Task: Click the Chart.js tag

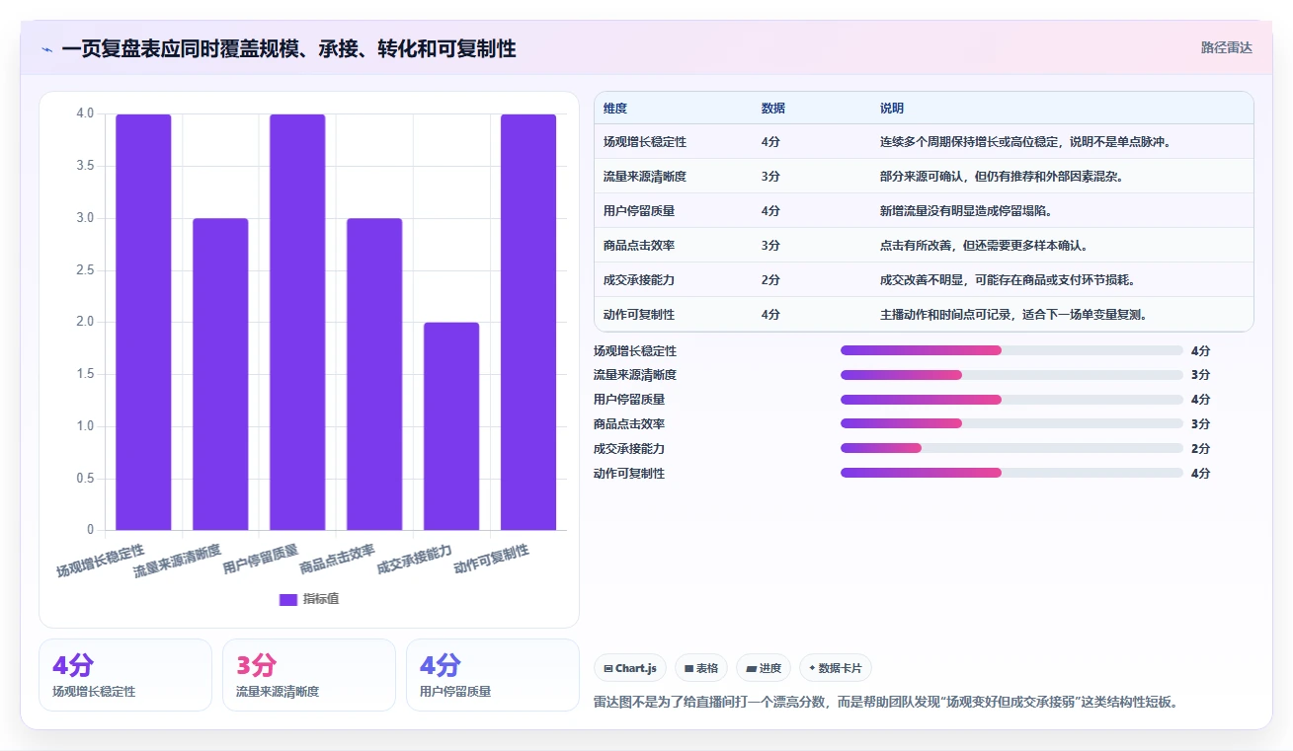Action: pyautogui.click(x=630, y=668)
